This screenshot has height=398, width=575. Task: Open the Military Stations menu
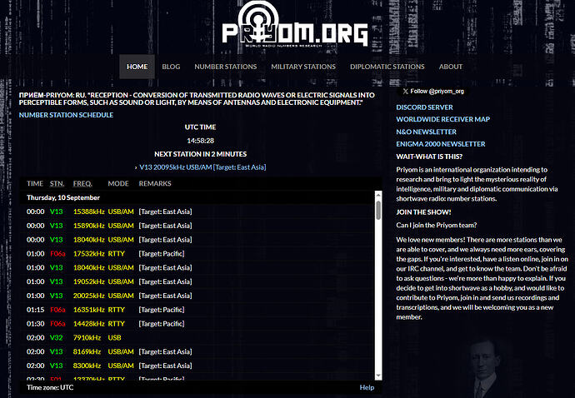(x=303, y=67)
